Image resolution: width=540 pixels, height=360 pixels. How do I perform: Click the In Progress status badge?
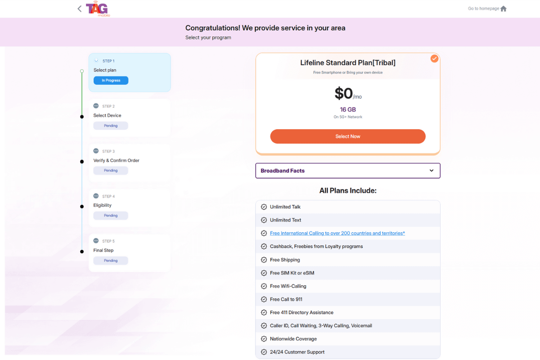pos(111,81)
